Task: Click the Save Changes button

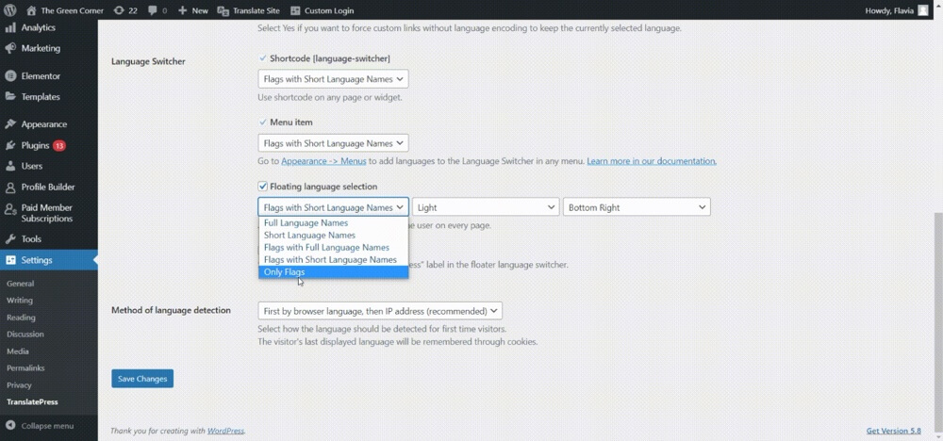Action: pyautogui.click(x=141, y=379)
